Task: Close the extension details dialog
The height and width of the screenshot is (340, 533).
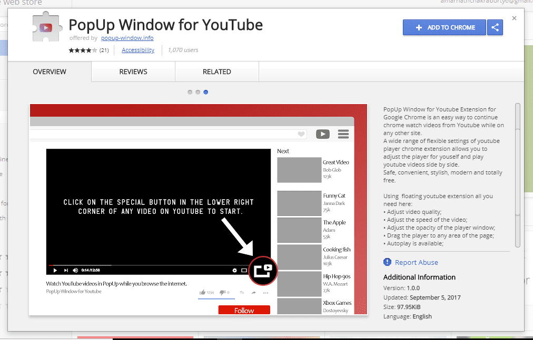Action: tap(514, 18)
